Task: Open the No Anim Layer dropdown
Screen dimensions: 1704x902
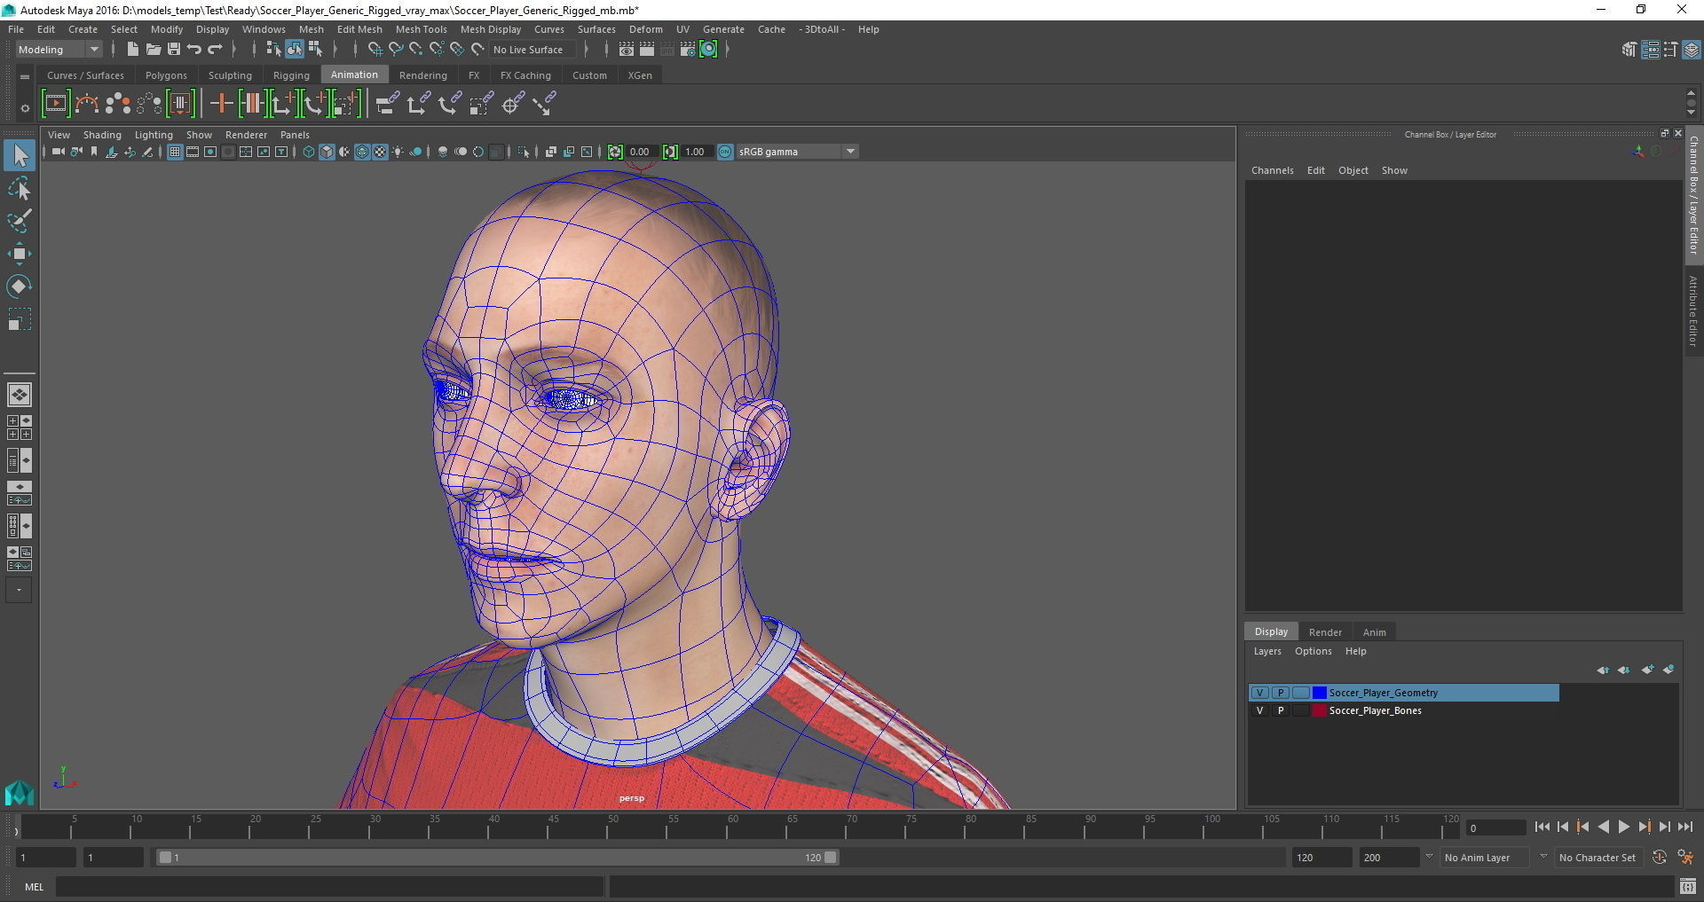Action: tap(1484, 858)
